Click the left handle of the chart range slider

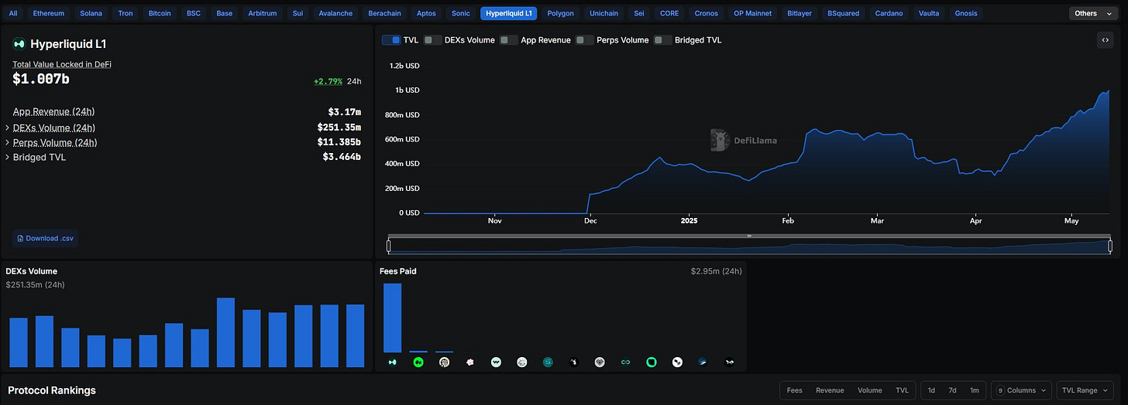click(389, 246)
